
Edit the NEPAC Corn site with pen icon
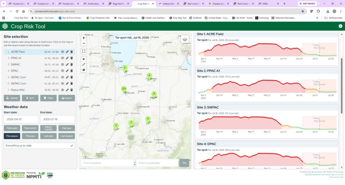pos(67,83)
